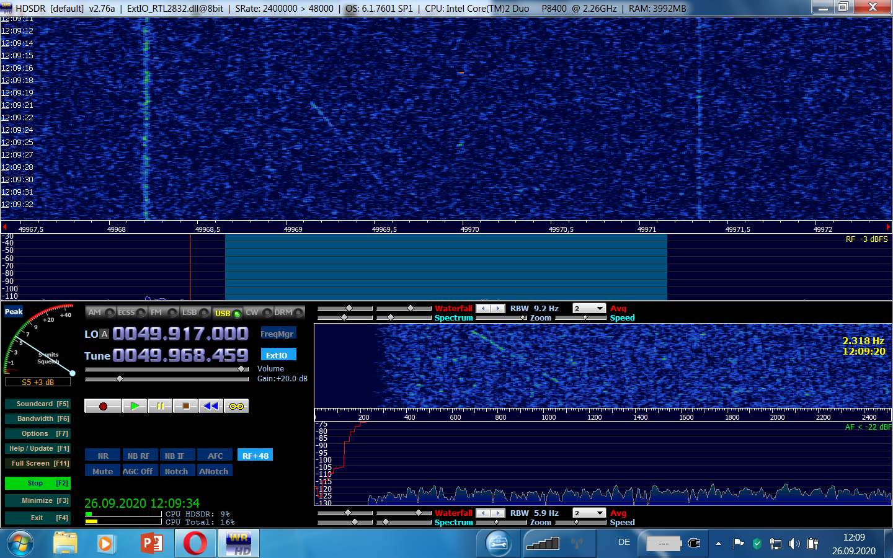Click upper RBW left arrow stepper
This screenshot has width=893, height=558.
point(484,308)
